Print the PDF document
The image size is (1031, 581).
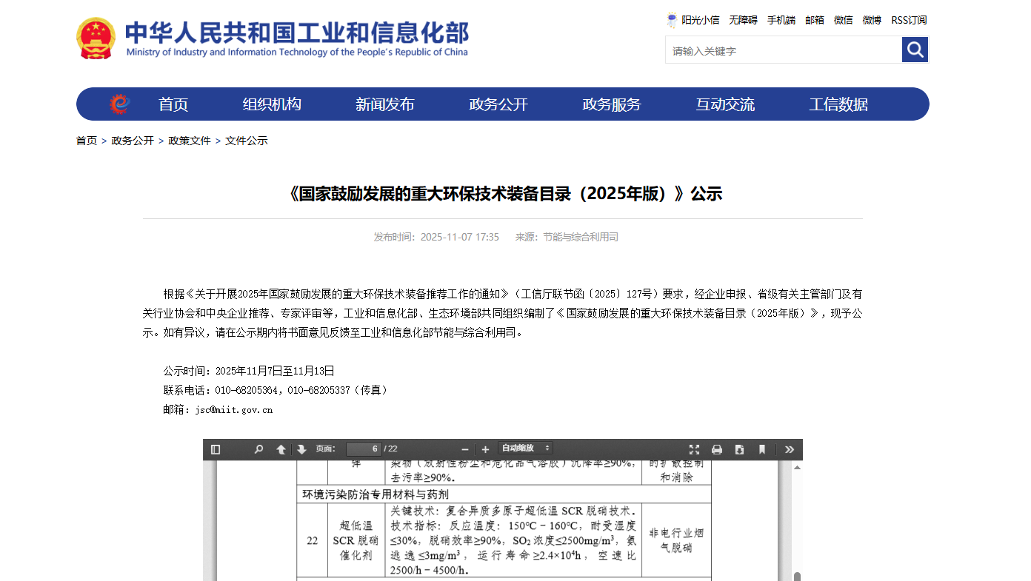[716, 449]
